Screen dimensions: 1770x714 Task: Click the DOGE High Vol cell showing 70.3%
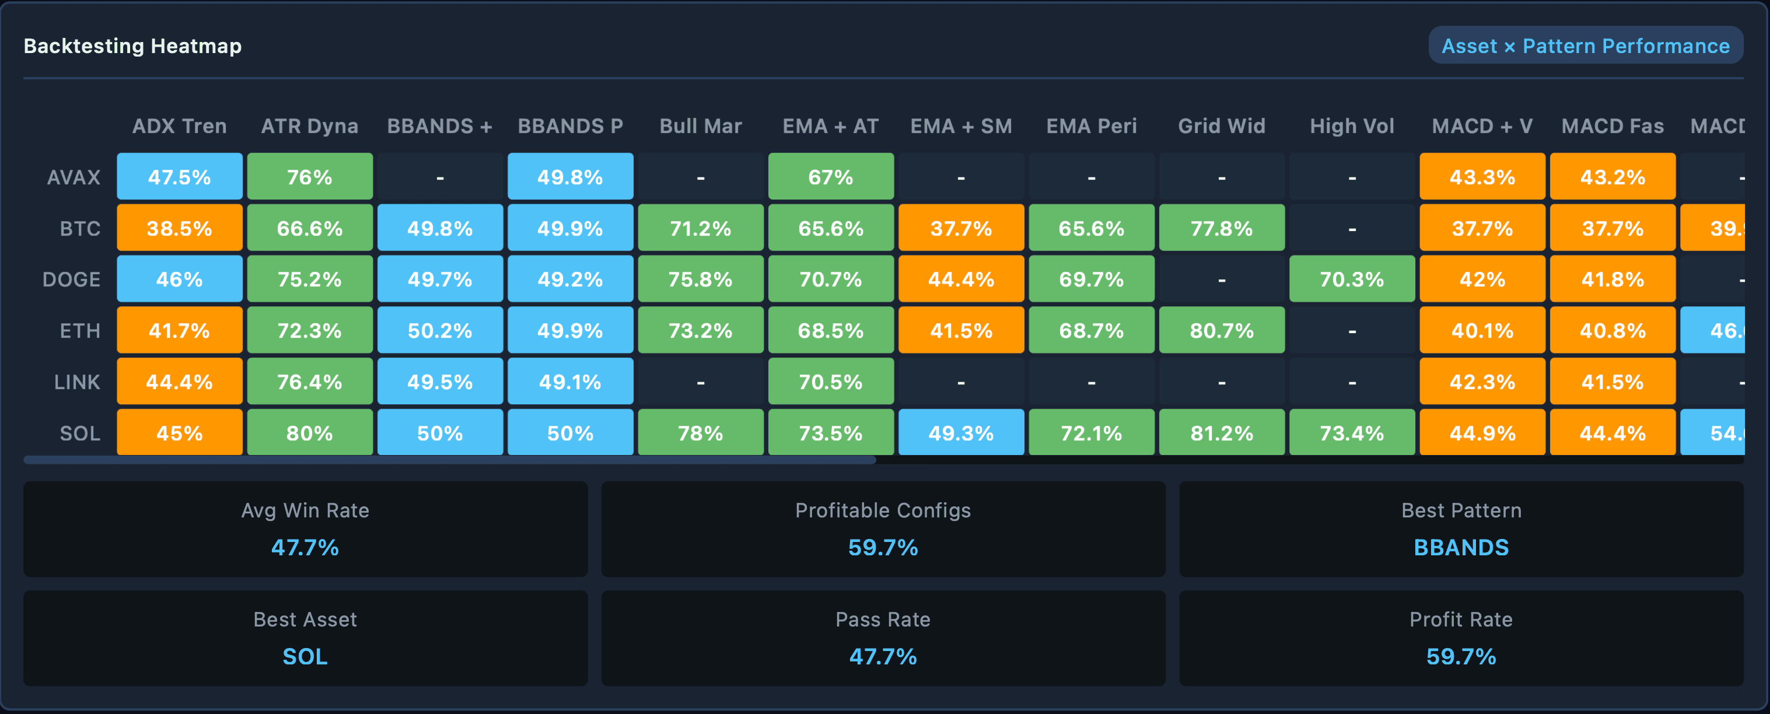(1352, 279)
